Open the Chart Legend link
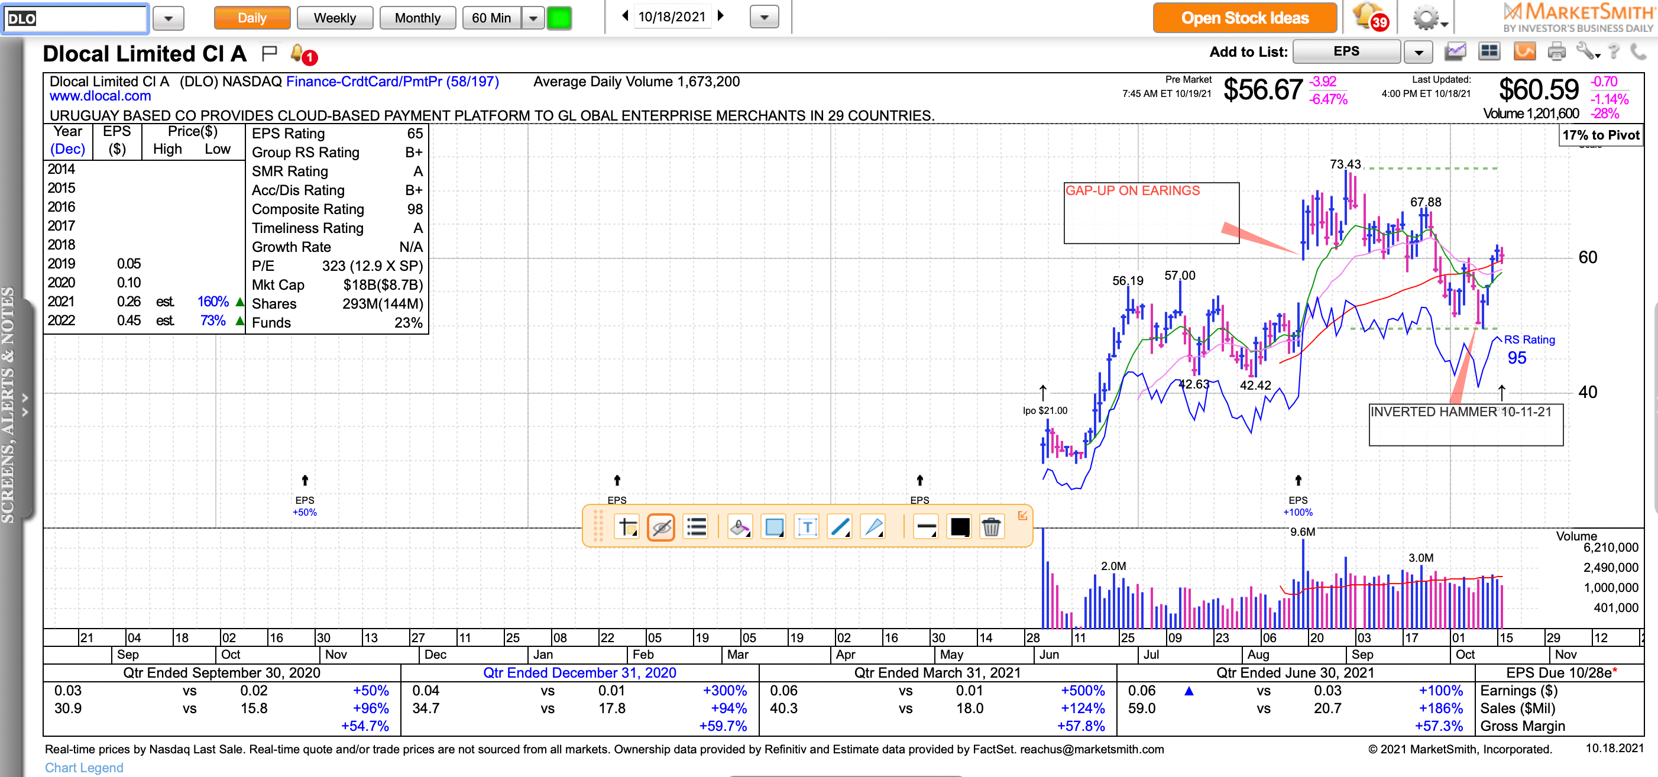 84,768
